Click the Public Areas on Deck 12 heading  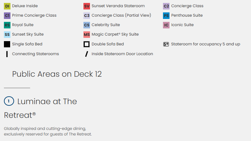coord(57,74)
